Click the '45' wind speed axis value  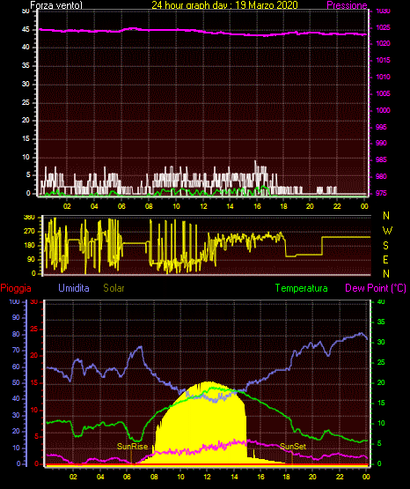pos(26,29)
